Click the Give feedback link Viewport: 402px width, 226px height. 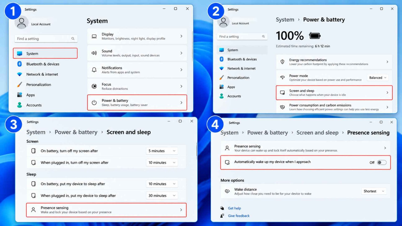click(x=239, y=216)
